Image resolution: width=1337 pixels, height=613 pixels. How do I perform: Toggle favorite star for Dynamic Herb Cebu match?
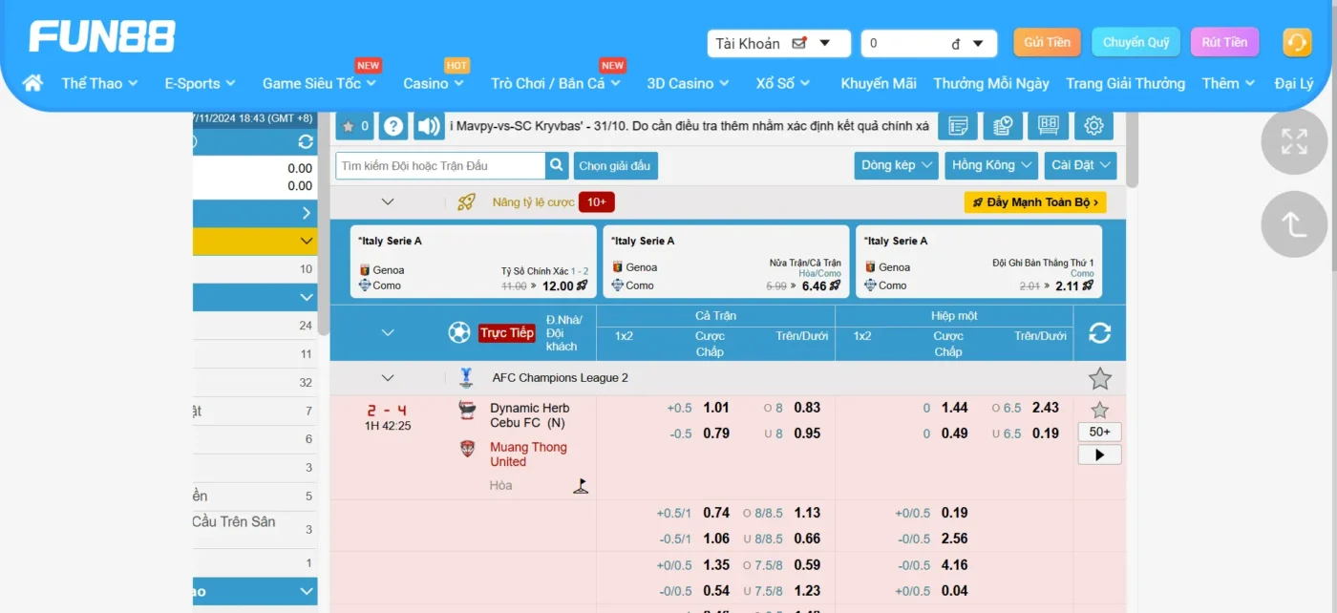pos(1099,411)
